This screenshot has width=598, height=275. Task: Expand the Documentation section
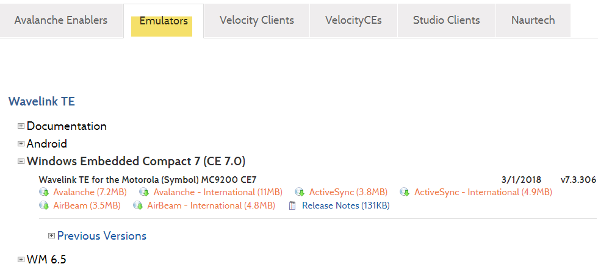21,126
